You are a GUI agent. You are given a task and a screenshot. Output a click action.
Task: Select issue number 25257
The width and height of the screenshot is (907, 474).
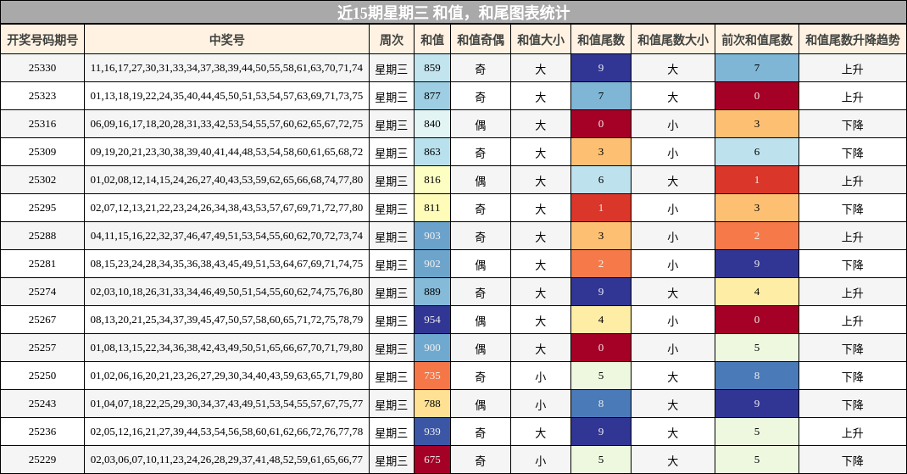[x=42, y=348]
